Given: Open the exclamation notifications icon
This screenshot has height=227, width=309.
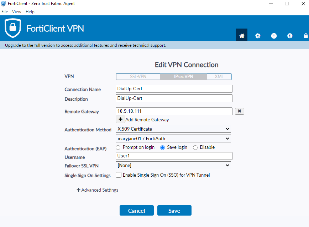Looking at the screenshot, I should [x=274, y=36].
